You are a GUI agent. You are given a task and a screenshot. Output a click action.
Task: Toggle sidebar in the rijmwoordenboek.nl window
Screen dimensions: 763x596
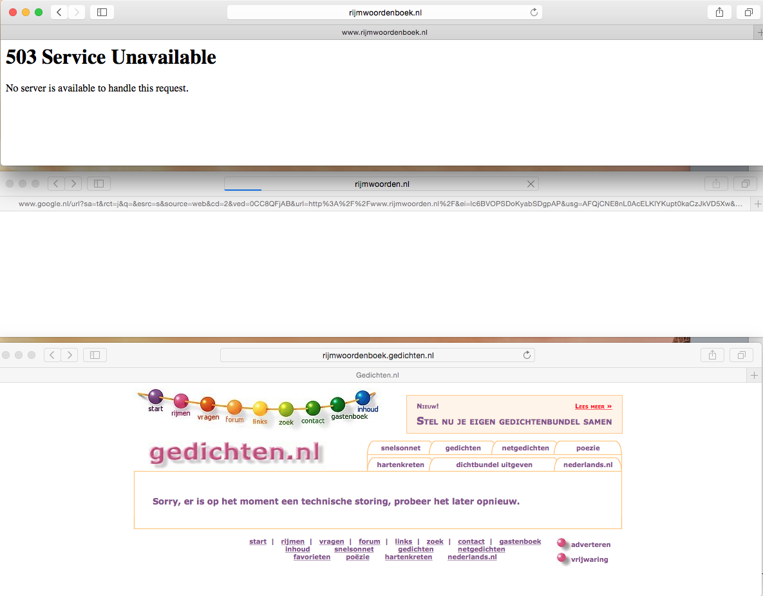click(x=102, y=13)
